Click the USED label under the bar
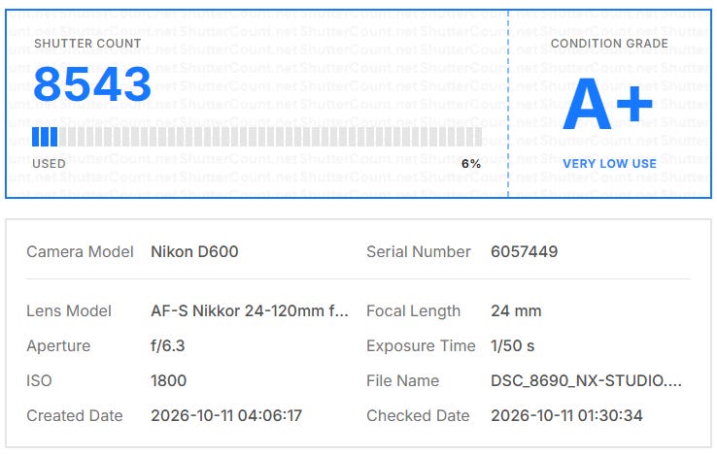717x454 pixels. pyautogui.click(x=49, y=164)
